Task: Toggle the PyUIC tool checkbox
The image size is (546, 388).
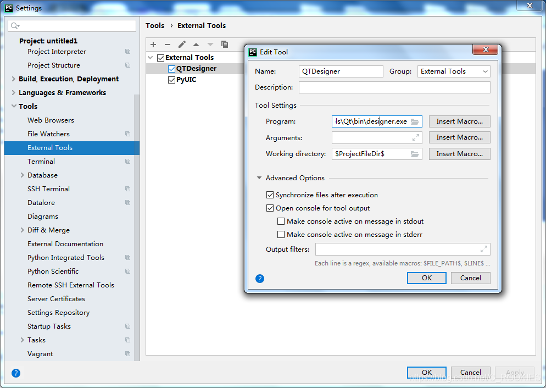Action: coord(171,80)
